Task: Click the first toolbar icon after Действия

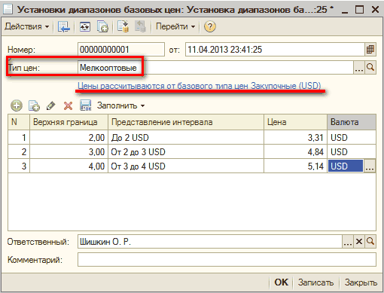Action: pyautogui.click(x=64, y=26)
